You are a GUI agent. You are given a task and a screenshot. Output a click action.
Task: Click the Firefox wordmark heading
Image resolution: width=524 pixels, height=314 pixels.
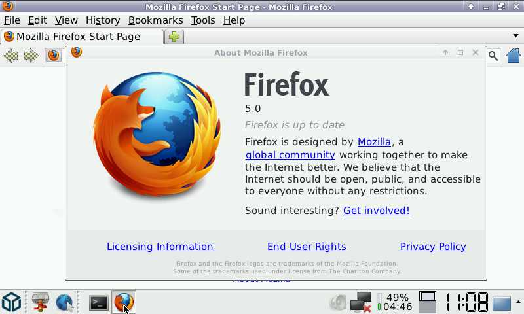tap(287, 85)
